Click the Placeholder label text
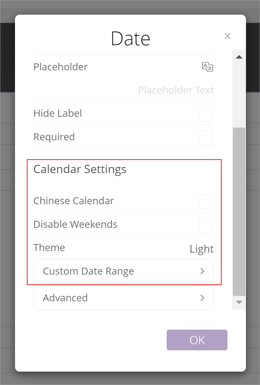 coord(61,67)
